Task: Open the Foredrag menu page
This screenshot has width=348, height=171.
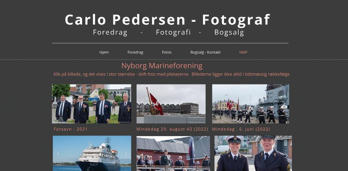Action: (135, 52)
